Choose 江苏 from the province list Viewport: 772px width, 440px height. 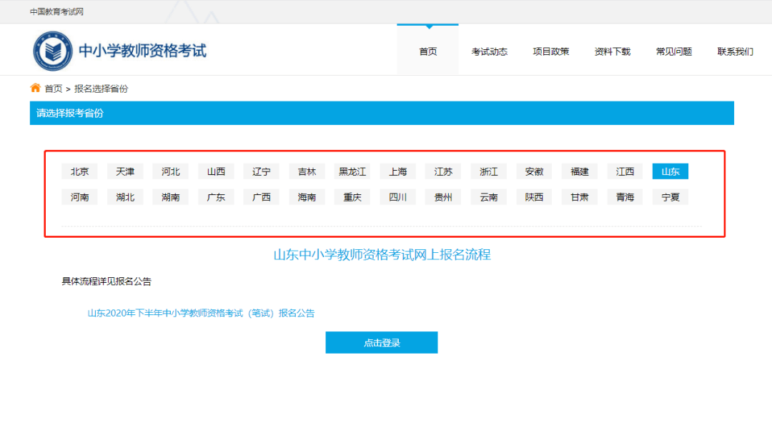[x=443, y=171]
